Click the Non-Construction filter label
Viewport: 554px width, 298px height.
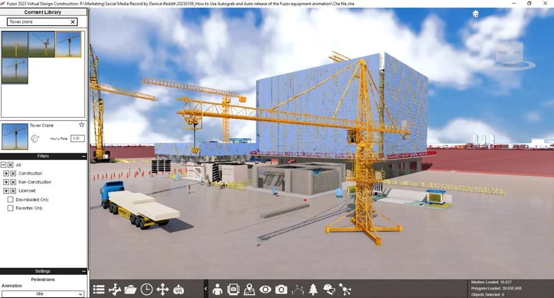[35, 182]
